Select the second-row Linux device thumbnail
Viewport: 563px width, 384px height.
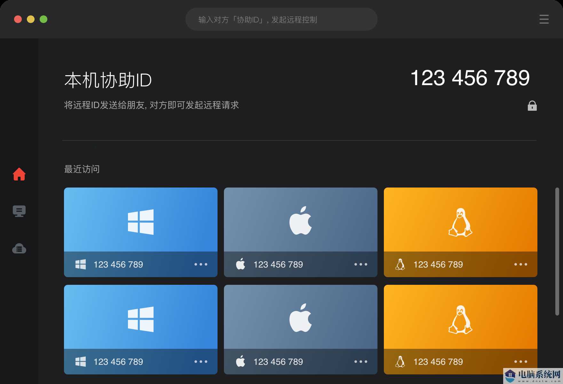(x=461, y=317)
